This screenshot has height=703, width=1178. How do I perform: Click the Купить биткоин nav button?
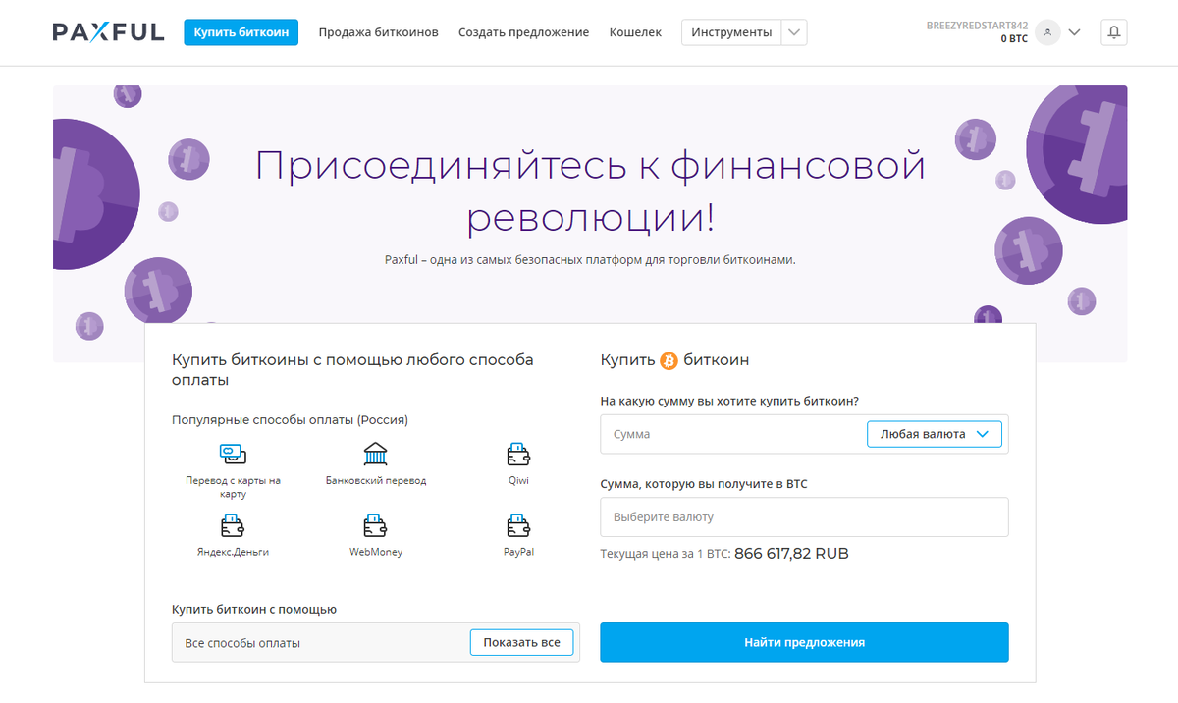click(241, 32)
